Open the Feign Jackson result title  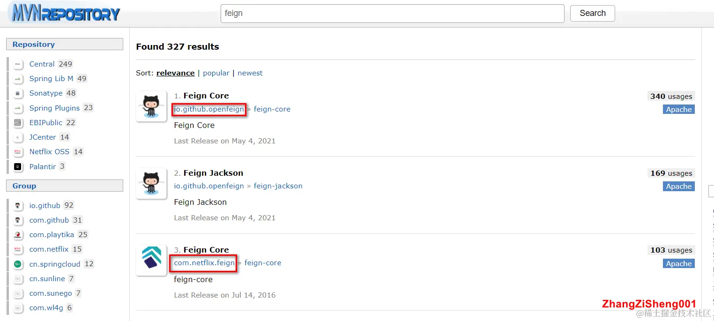coord(213,173)
